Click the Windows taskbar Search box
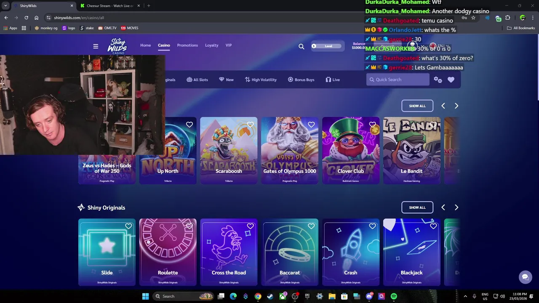This screenshot has width=539, height=303. [x=183, y=296]
